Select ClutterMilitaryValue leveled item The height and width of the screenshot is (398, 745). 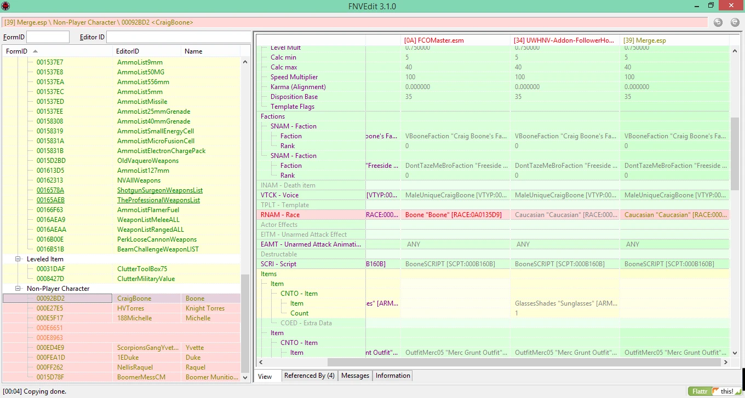coord(121,279)
